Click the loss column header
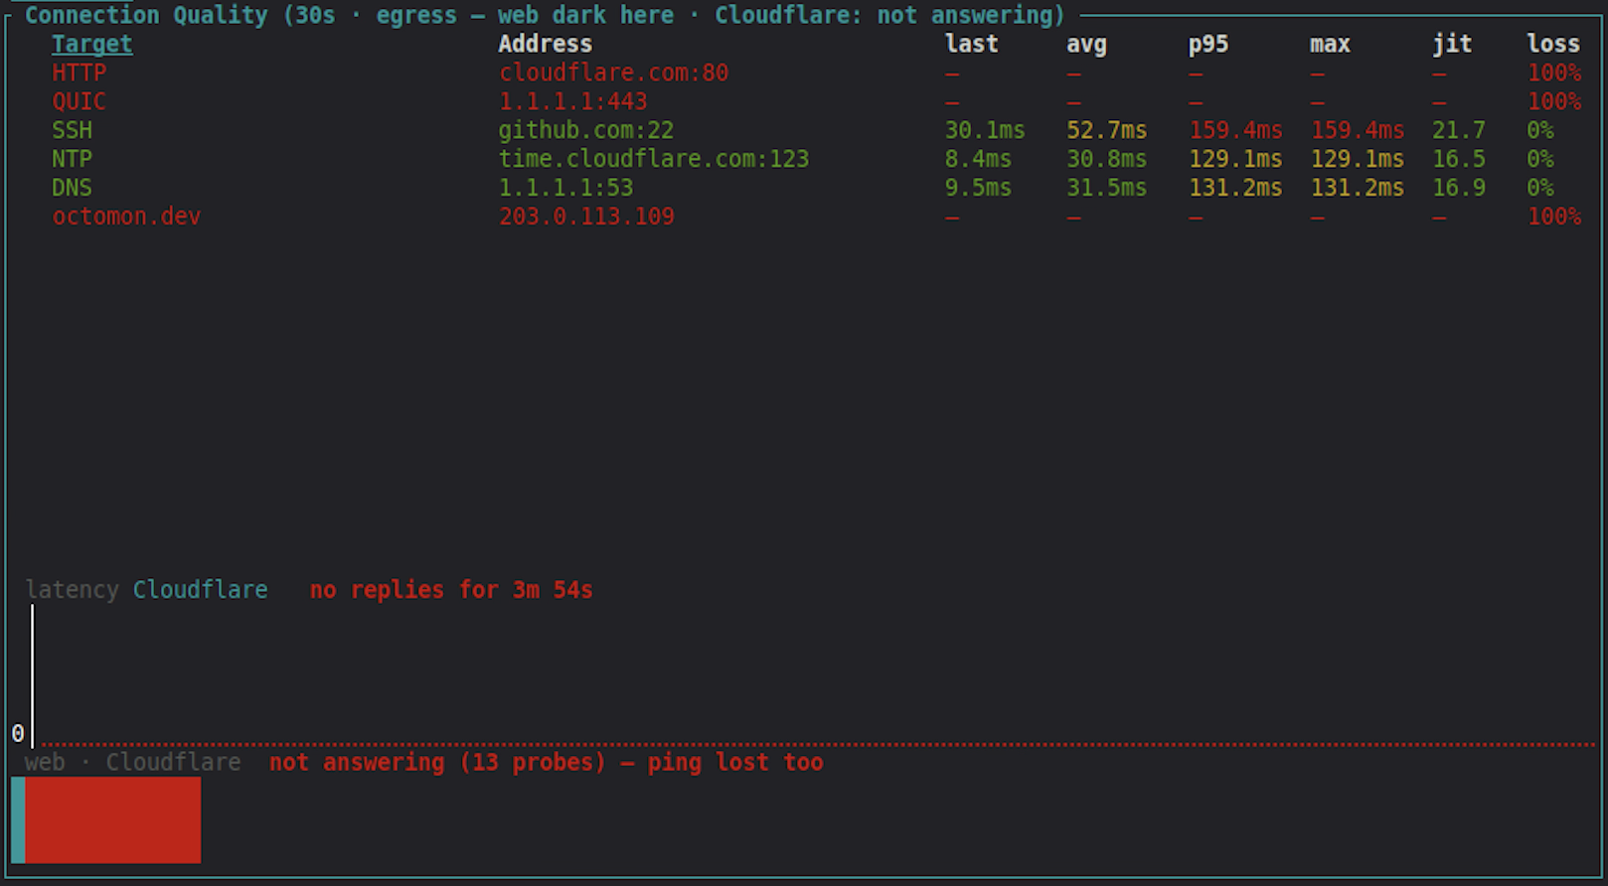 pyautogui.click(x=1553, y=44)
